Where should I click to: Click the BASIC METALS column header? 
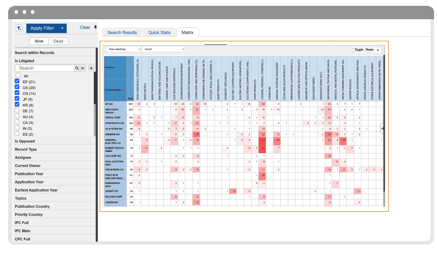pyautogui.click(x=145, y=79)
